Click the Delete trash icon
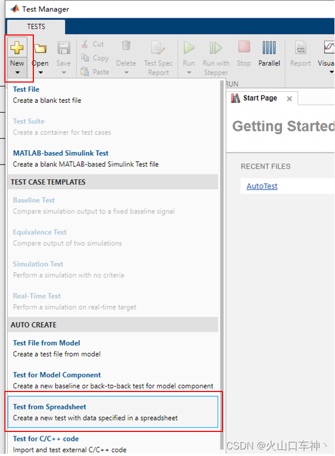Image resolution: width=335 pixels, height=456 pixels. [x=126, y=46]
